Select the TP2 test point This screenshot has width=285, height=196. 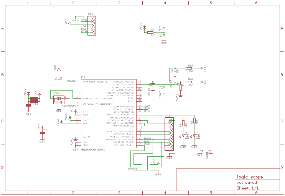pos(202,82)
